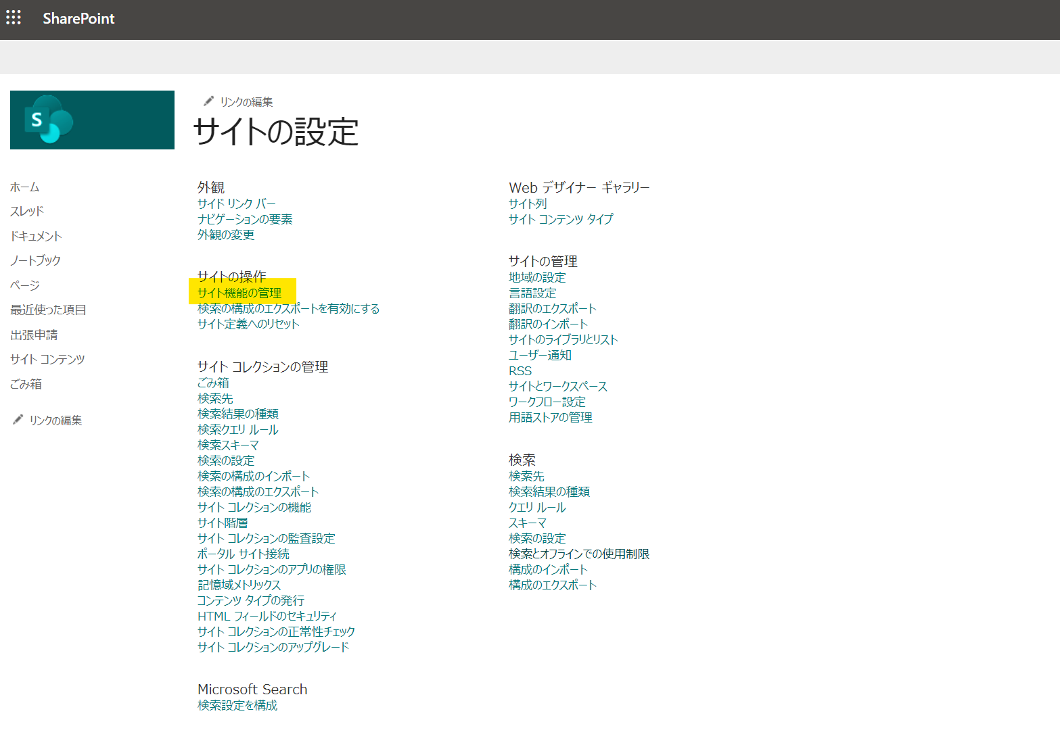Screen dimensions: 1060x747
Task: Open ナビゲーションの要素 link
Action: pyautogui.click(x=245, y=219)
